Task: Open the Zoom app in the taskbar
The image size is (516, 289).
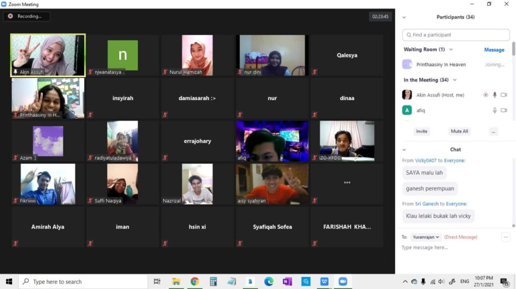Action: [x=343, y=281]
